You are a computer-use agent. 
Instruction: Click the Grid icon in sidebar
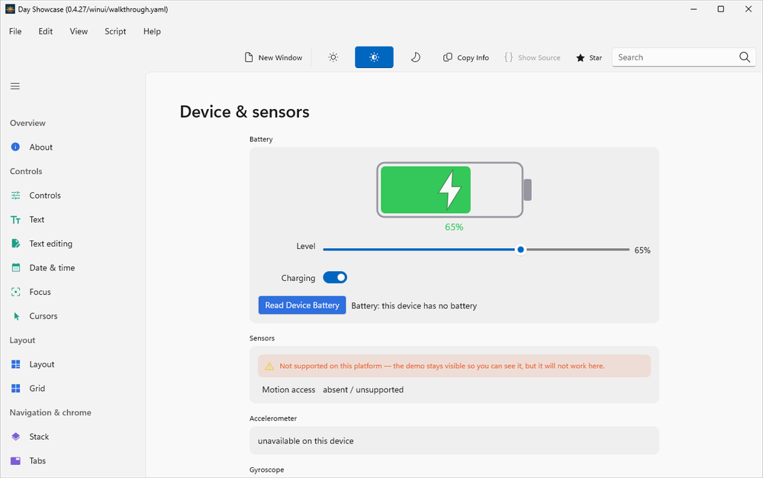[15, 388]
